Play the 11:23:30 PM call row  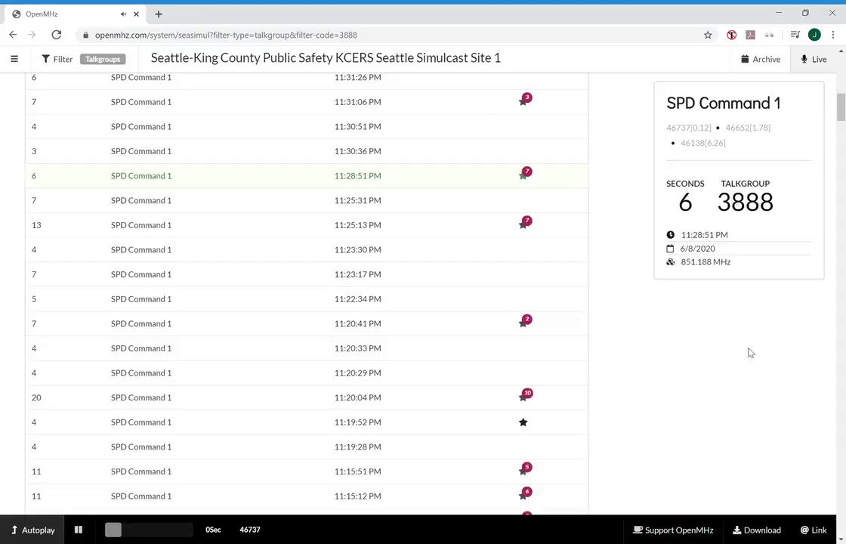[307, 249]
